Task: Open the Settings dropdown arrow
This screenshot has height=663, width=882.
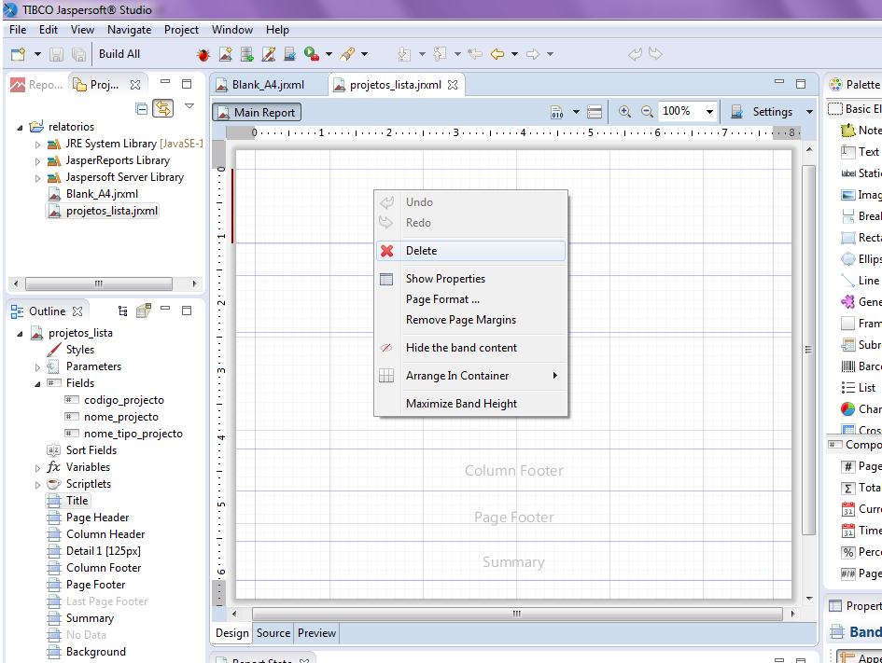Action: pos(809,112)
